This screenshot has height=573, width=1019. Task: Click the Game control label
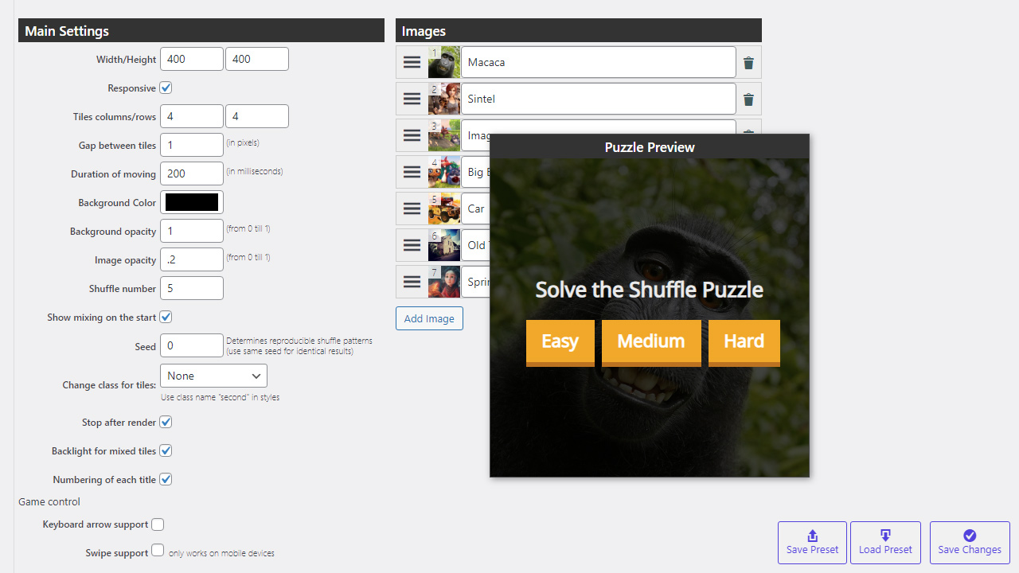49,501
